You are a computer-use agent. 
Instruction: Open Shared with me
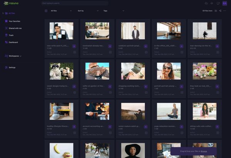15,28
